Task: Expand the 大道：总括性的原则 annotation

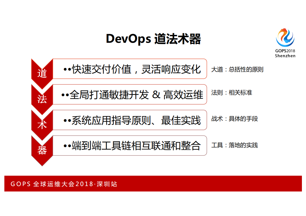Action: click(x=237, y=69)
